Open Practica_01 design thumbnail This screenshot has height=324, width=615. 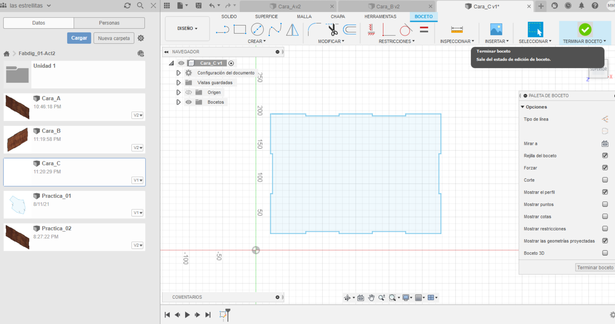[x=18, y=205]
